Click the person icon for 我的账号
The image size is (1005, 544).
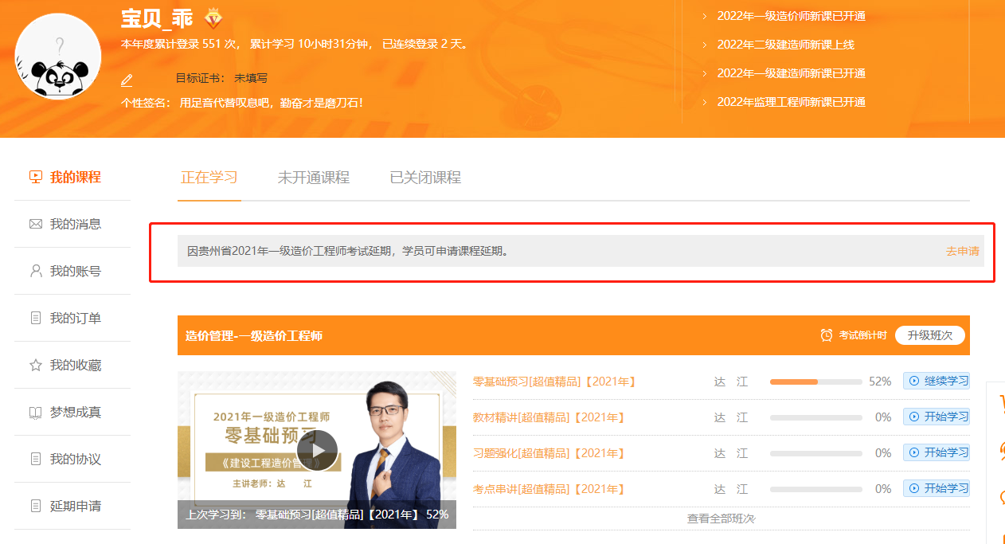coord(36,272)
